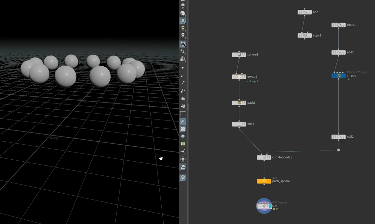Toggle Display Point Normals icon

tap(183, 75)
